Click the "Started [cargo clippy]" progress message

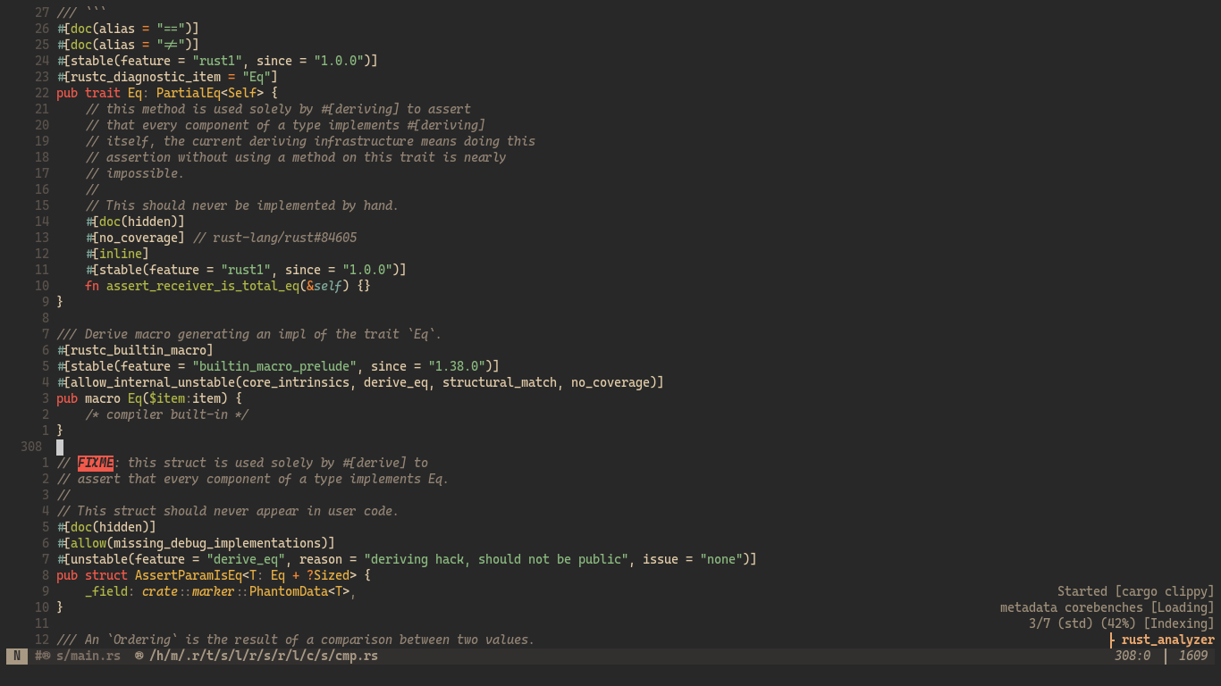[1136, 591]
